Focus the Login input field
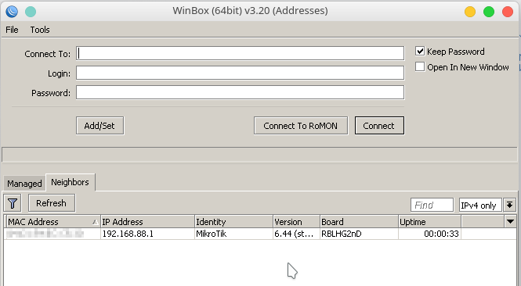 point(240,73)
